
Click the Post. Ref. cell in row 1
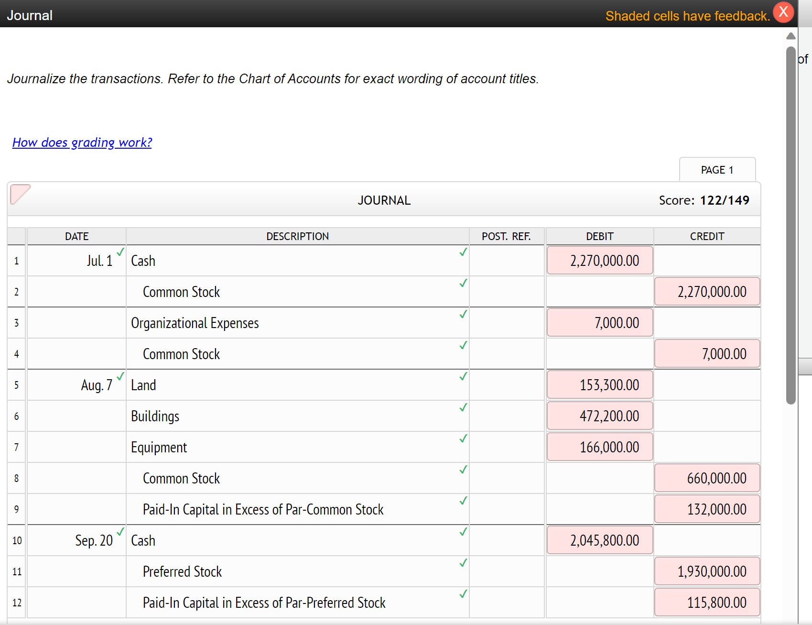(507, 261)
